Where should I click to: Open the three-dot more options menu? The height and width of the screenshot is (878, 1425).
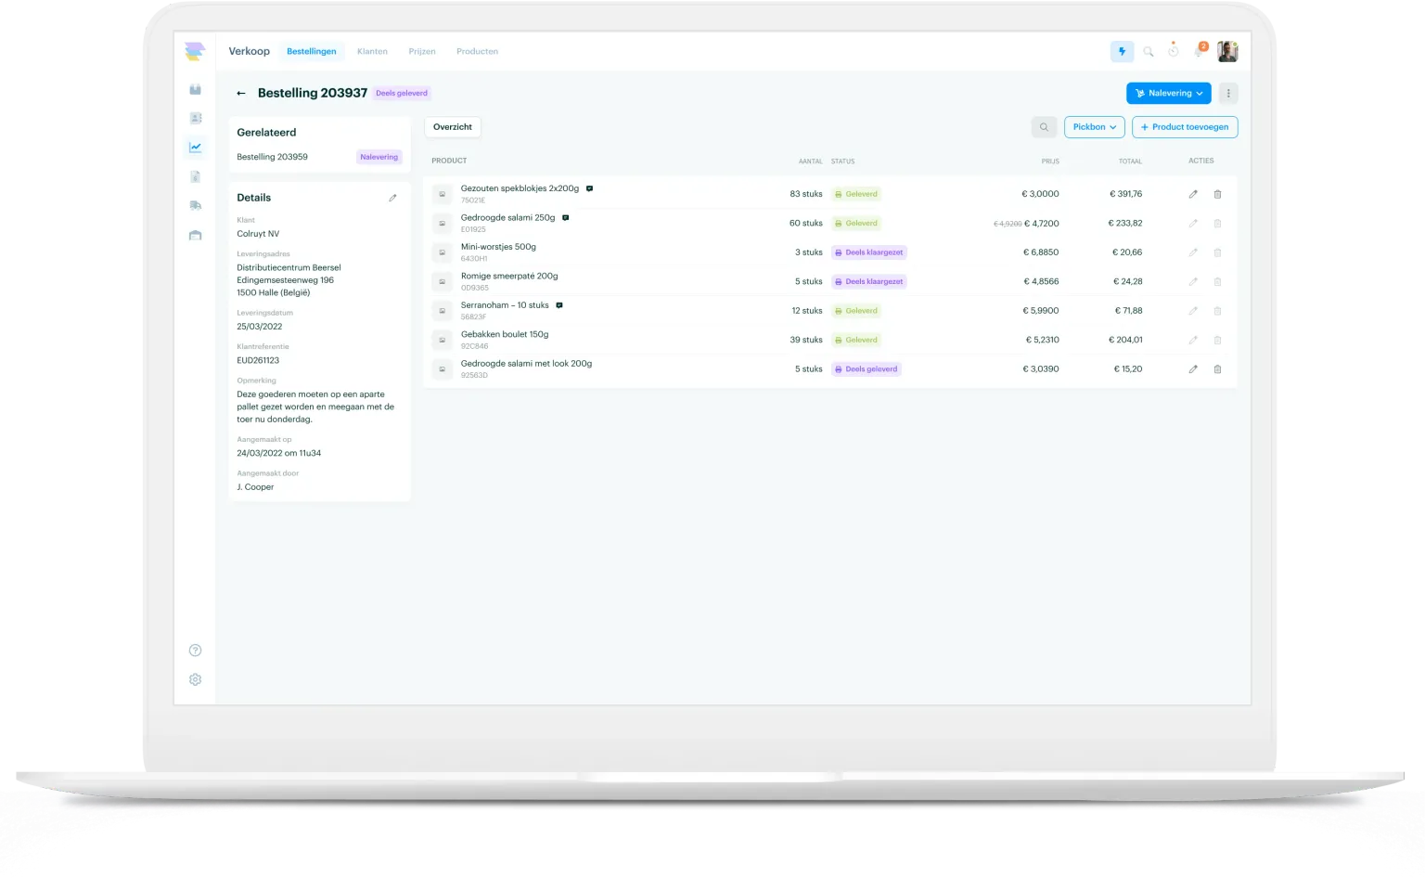[x=1228, y=94]
